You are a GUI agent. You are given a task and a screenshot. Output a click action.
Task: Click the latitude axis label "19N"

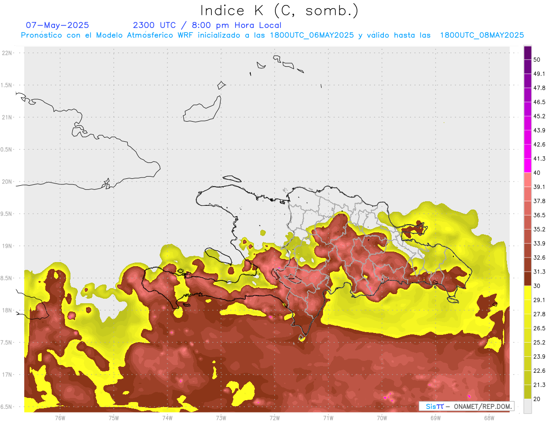7,246
